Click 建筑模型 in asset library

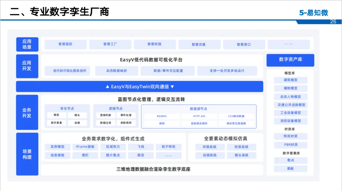[290, 80]
